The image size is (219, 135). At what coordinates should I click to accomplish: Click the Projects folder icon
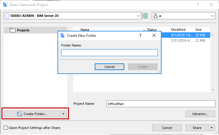coord(13,30)
